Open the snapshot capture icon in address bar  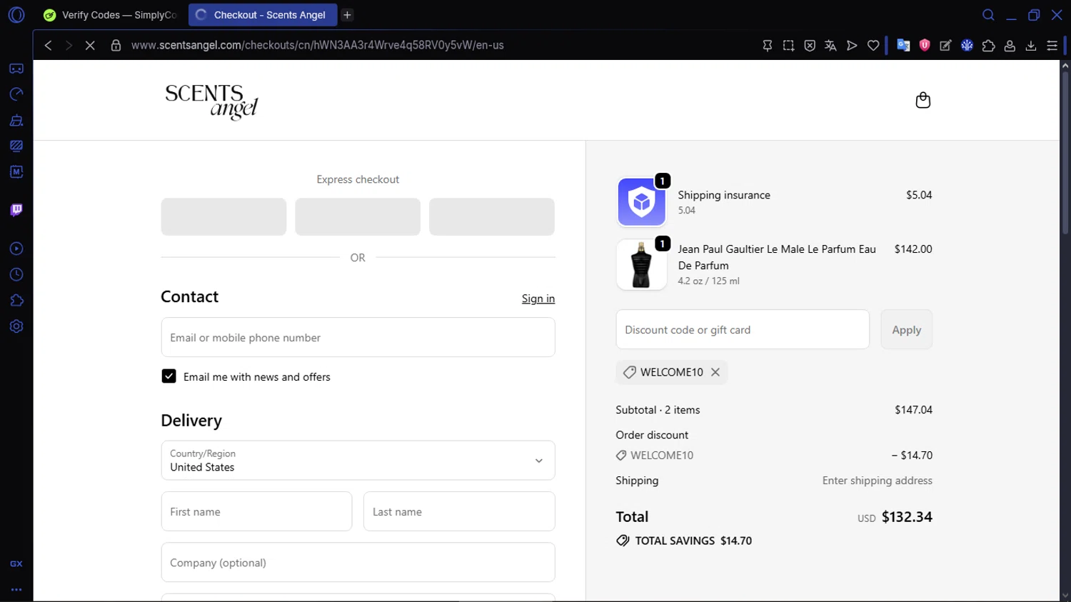788,45
